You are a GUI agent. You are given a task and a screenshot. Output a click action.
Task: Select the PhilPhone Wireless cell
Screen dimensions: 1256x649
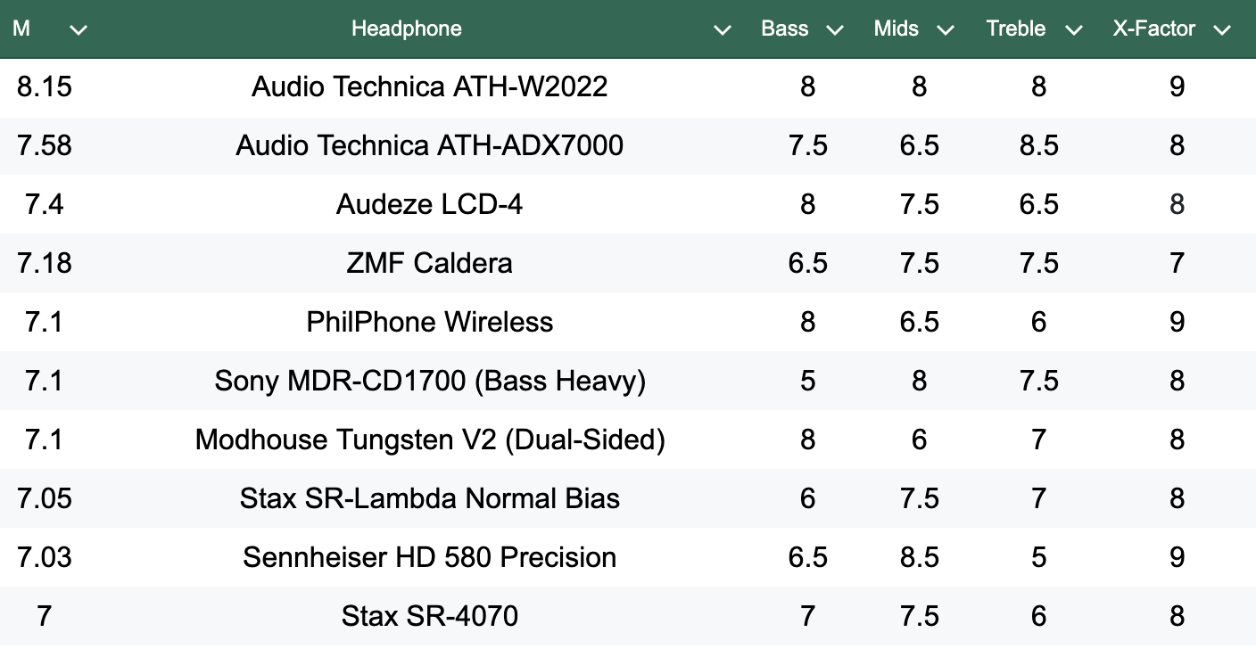(429, 322)
